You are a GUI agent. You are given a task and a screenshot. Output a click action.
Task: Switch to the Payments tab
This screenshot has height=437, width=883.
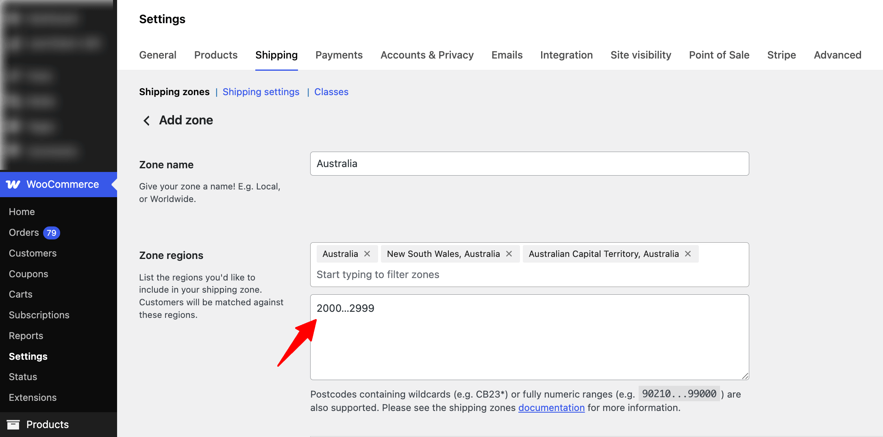click(x=339, y=55)
